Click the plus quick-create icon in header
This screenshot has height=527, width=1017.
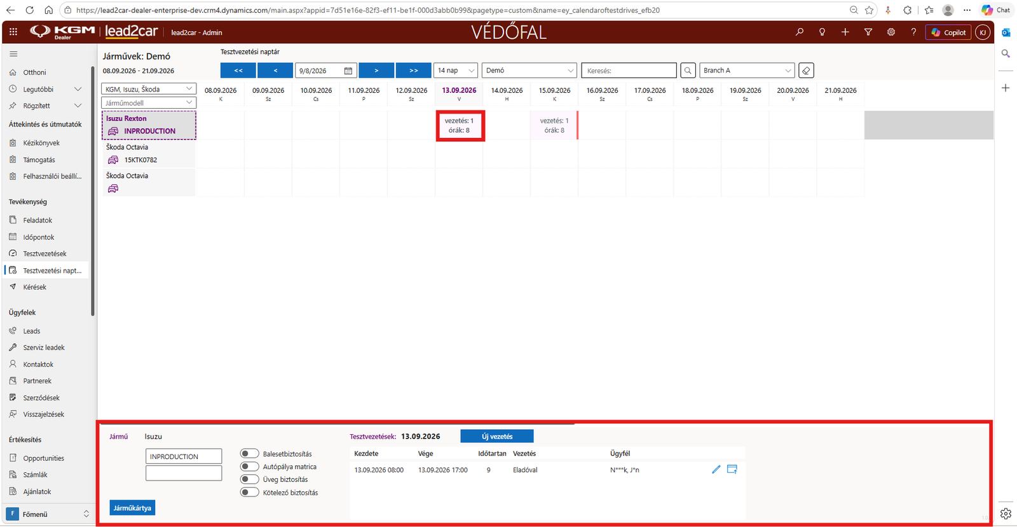tap(845, 32)
